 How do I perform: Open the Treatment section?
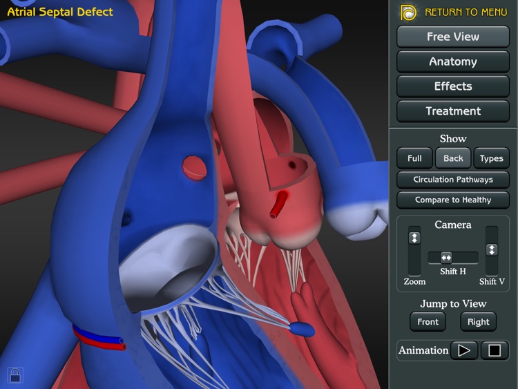[x=452, y=111]
